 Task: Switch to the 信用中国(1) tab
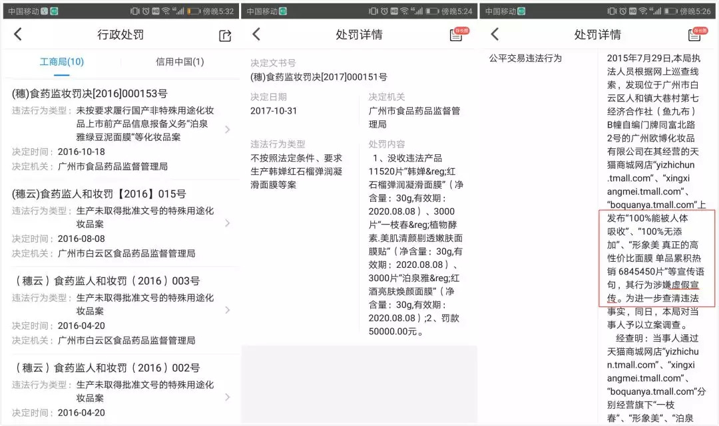point(180,62)
